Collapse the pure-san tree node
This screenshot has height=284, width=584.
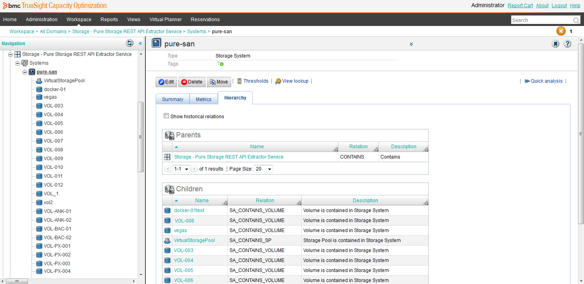25,72
